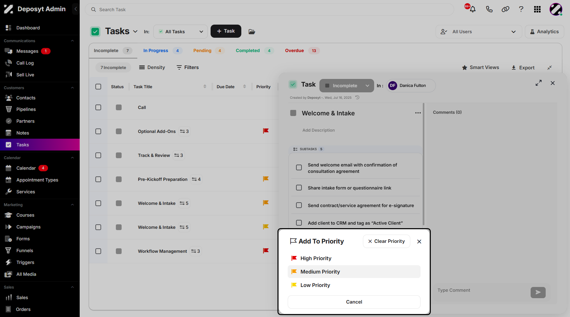570x317 pixels.
Task: Collapse the Communications sidebar section
Action: pyautogui.click(x=72, y=41)
